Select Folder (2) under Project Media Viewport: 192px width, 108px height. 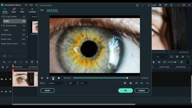coord(14,21)
